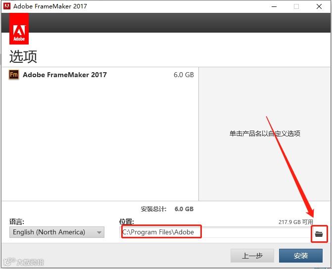
Task: Click the 6.0 GB install total value
Action: click(x=184, y=209)
